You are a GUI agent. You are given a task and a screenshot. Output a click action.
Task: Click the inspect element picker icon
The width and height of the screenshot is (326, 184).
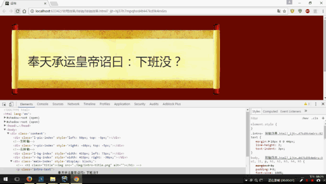click(x=4, y=104)
